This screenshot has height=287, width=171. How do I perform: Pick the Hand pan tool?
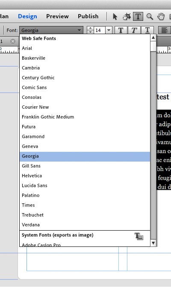(x=161, y=17)
